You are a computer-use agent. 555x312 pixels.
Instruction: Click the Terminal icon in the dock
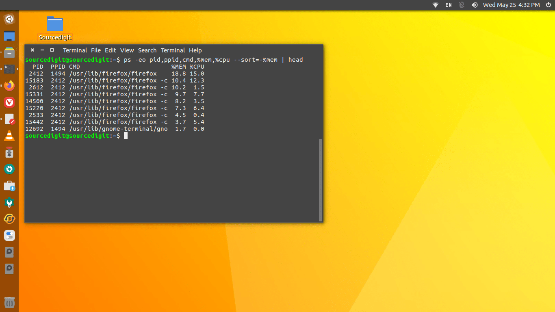point(9,69)
